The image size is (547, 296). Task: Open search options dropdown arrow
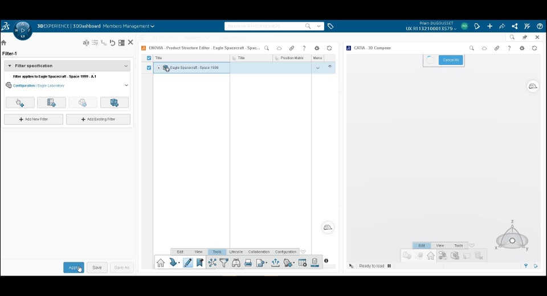[x=319, y=26]
